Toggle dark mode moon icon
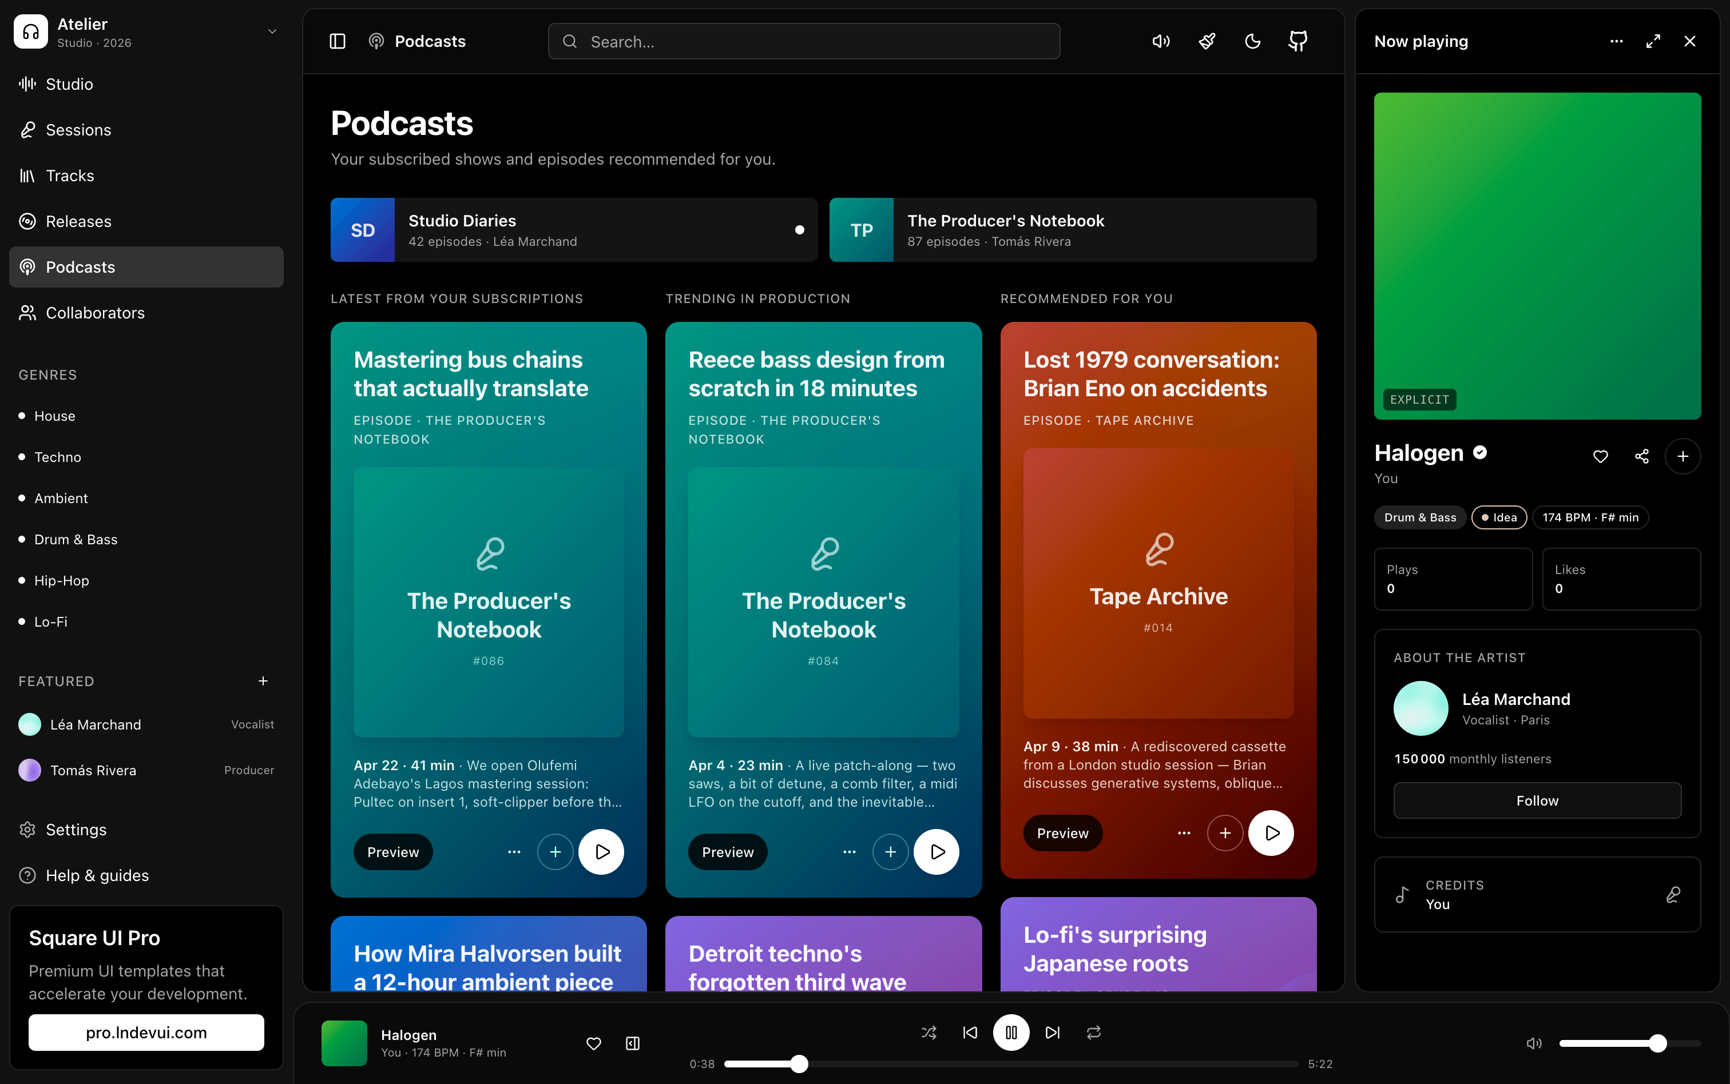The width and height of the screenshot is (1730, 1084). [x=1252, y=42]
